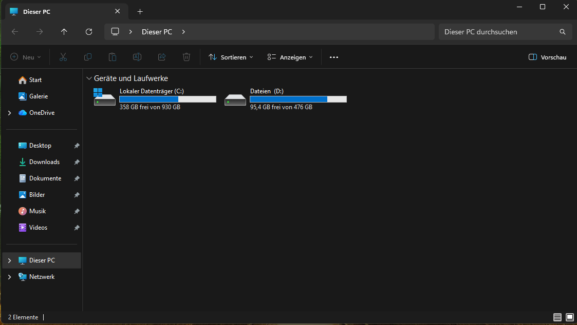This screenshot has height=325, width=577.
Task: Click the C: drive usage bar
Action: click(168, 99)
